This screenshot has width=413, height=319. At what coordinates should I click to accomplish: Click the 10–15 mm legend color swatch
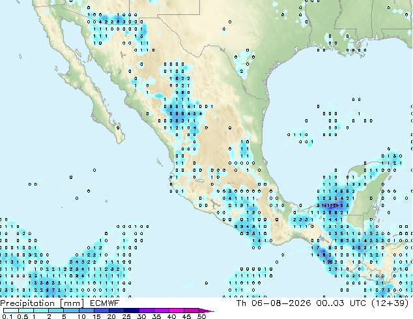coord(87,311)
